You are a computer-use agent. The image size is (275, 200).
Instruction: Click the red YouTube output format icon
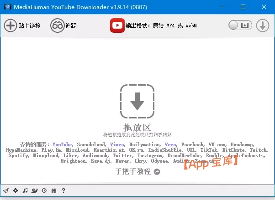117,26
